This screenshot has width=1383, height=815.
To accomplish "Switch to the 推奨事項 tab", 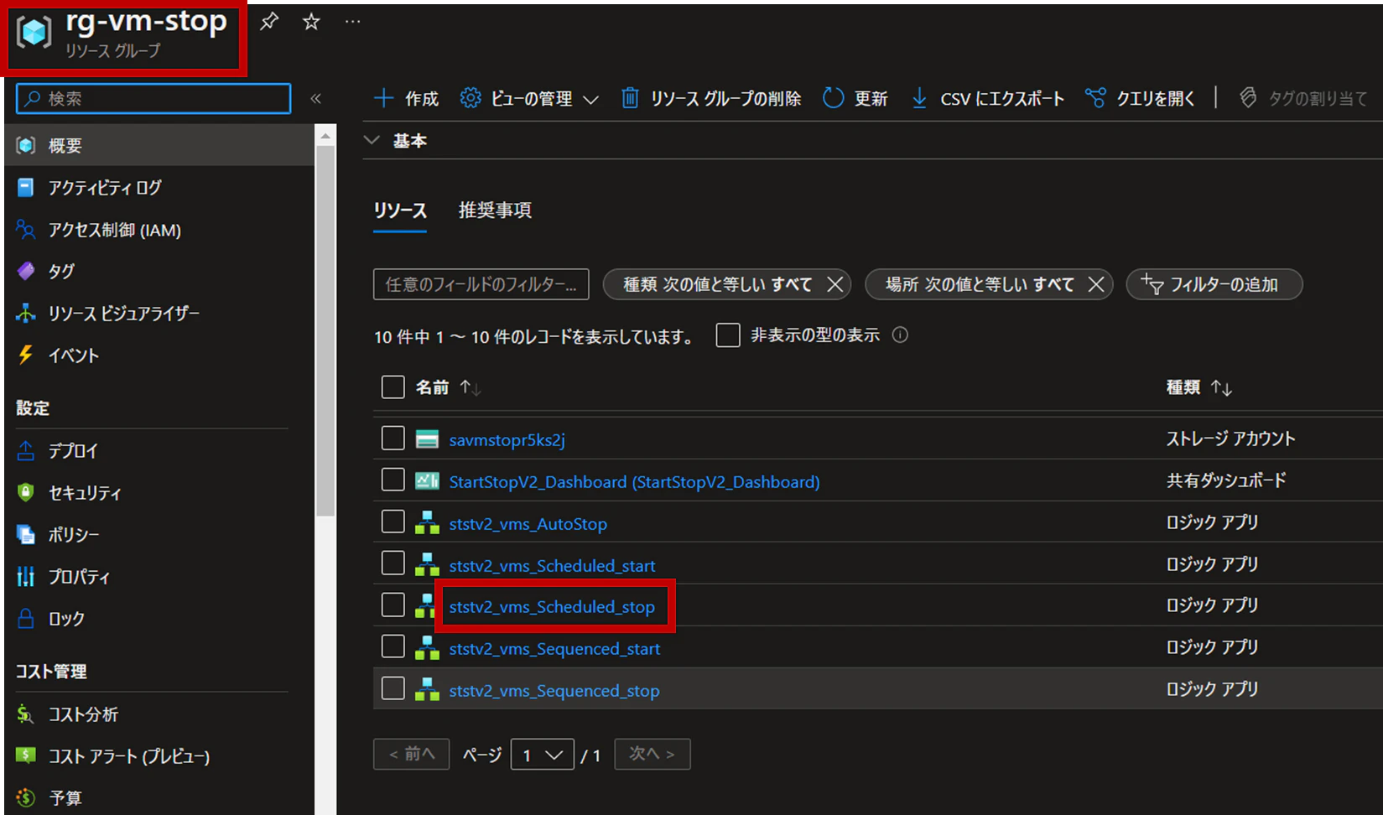I will coord(495,210).
